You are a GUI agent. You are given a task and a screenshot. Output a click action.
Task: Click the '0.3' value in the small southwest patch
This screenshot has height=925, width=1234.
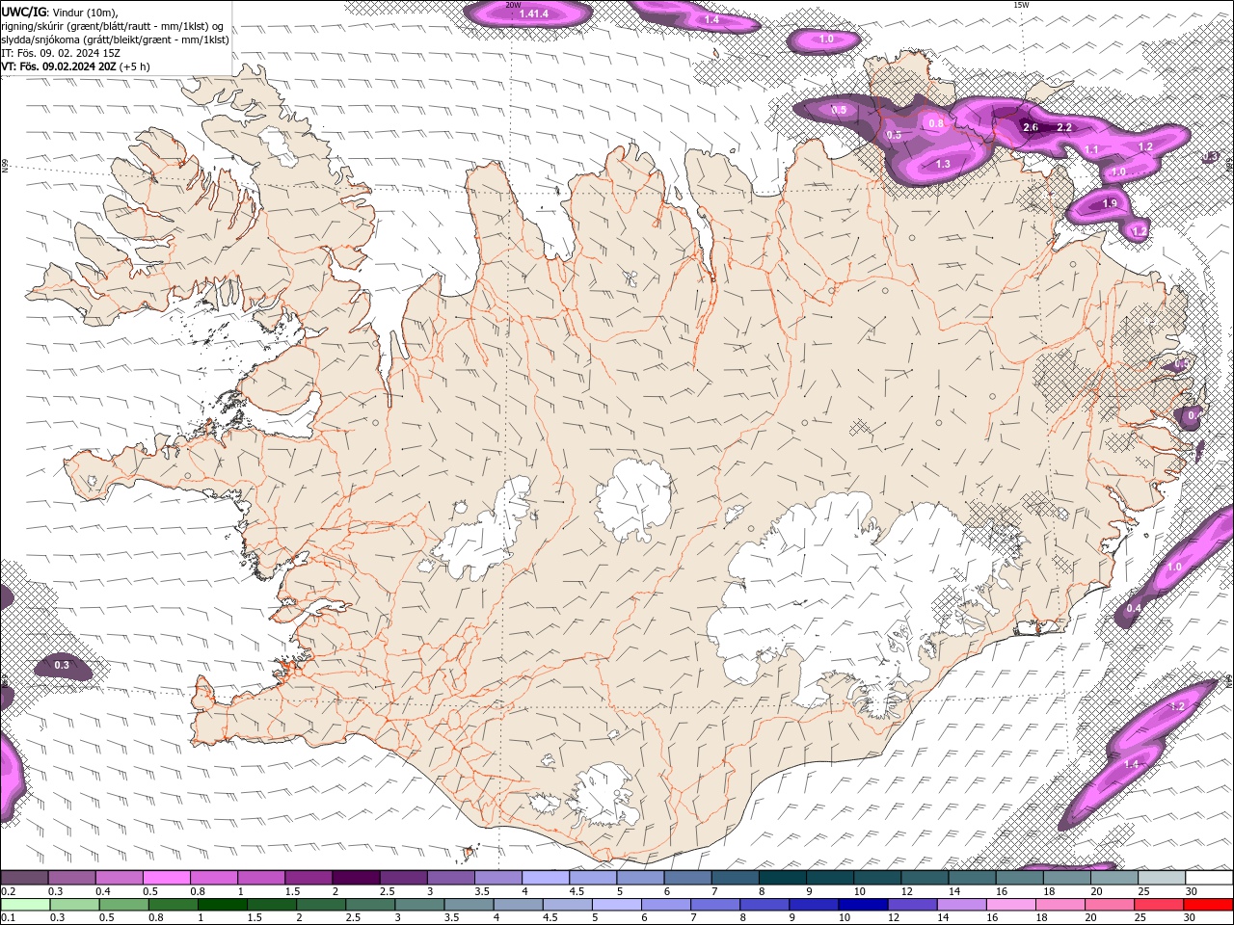click(62, 665)
